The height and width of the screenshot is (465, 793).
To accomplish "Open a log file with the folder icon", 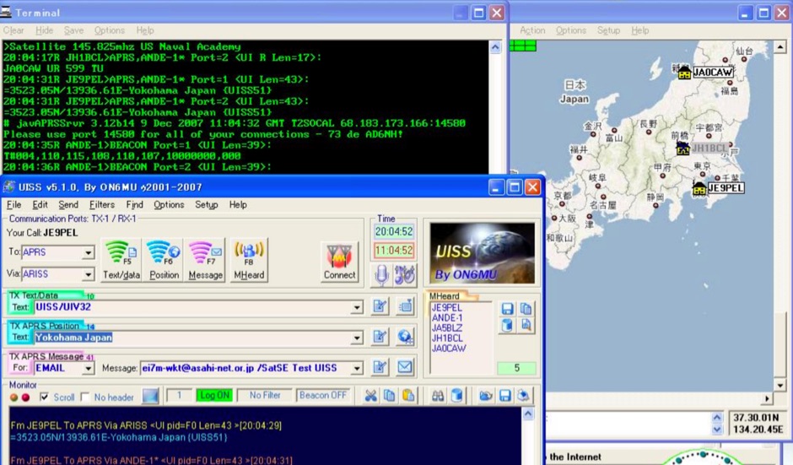I will 486,396.
